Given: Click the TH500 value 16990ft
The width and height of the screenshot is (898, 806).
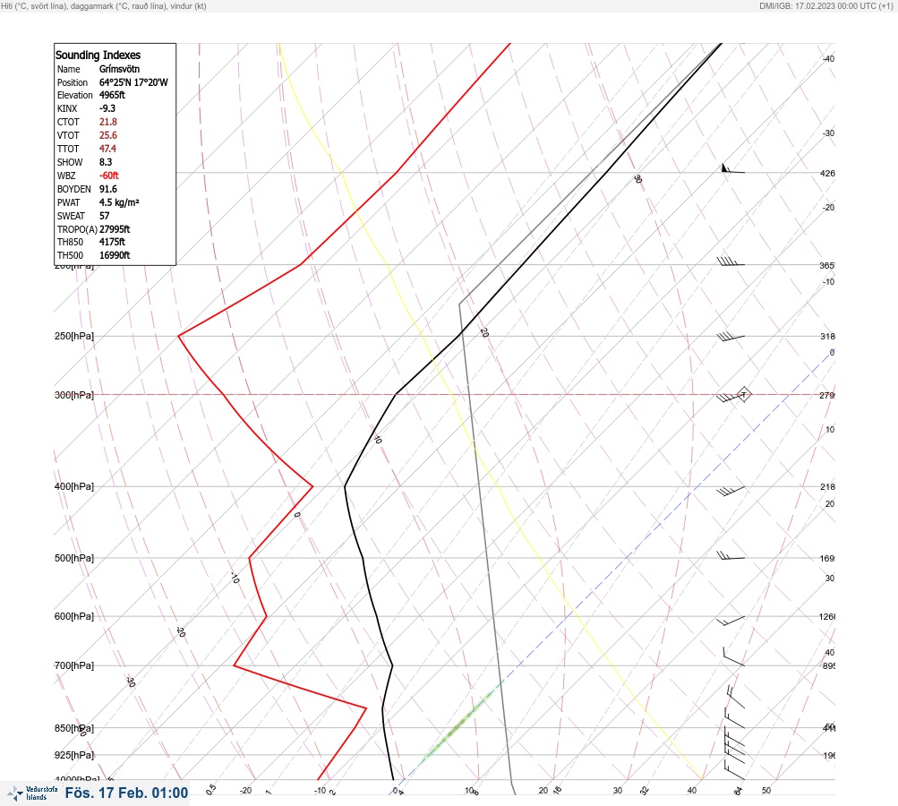Looking at the screenshot, I should (x=115, y=255).
